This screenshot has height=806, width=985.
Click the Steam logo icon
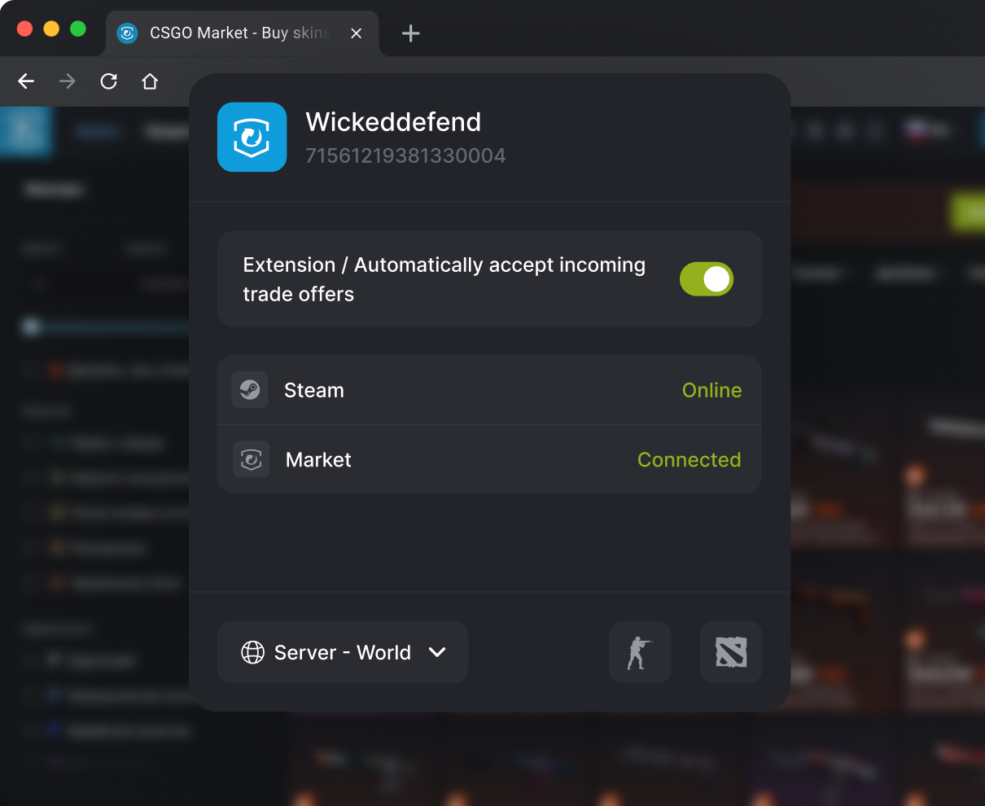[250, 390]
